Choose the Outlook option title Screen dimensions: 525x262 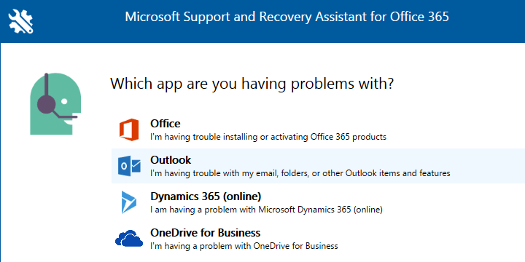pyautogui.click(x=171, y=160)
